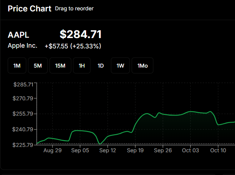Image resolution: width=235 pixels, height=175 pixels.
Task: Choose the 15M timeframe
Action: pyautogui.click(x=60, y=66)
